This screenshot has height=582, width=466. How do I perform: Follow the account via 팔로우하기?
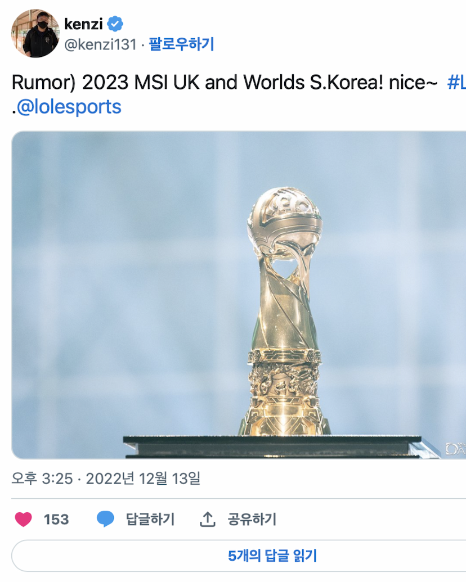[181, 44]
